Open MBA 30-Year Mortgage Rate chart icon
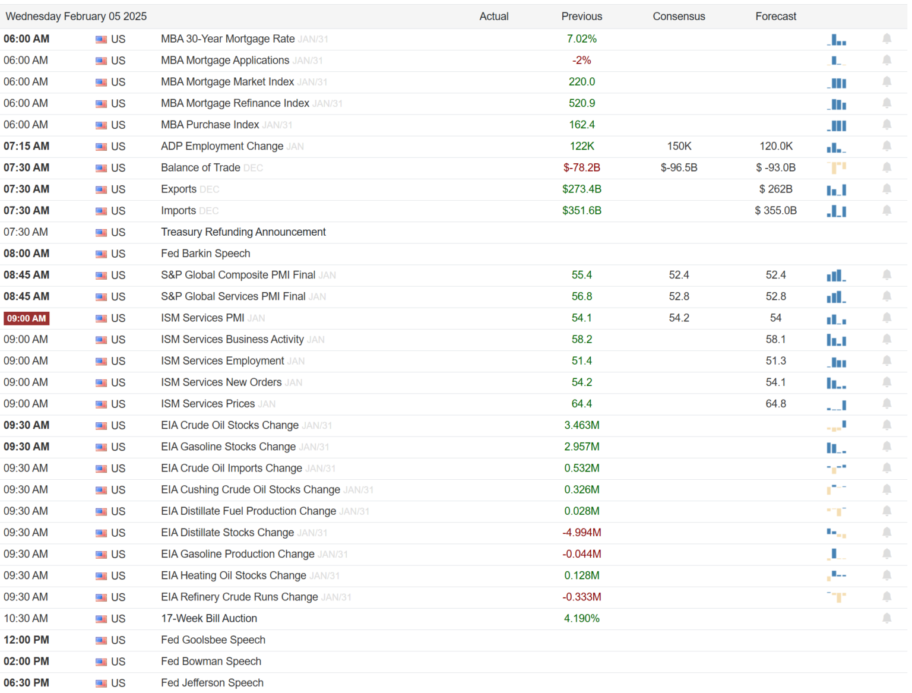Screen dimensions: 912x693 pos(836,39)
